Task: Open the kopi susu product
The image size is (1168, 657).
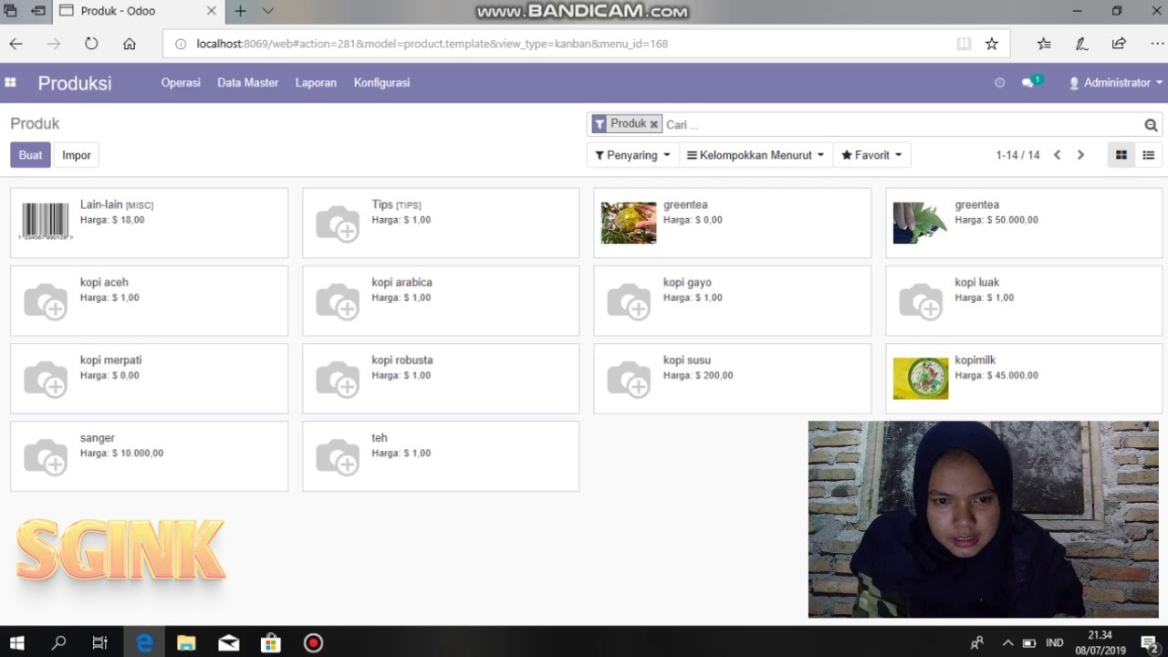Action: pos(732,378)
